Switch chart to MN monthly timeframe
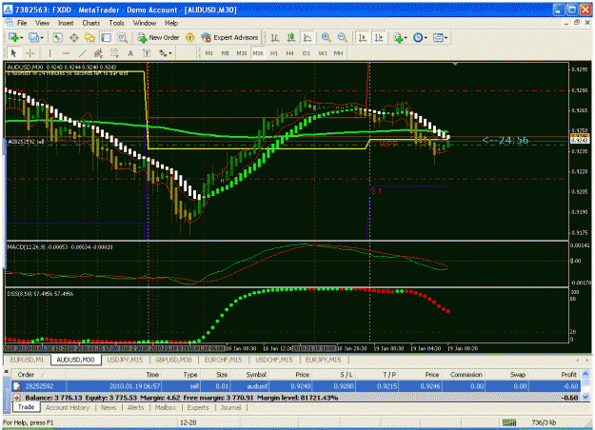This screenshot has width=595, height=430. coord(339,53)
